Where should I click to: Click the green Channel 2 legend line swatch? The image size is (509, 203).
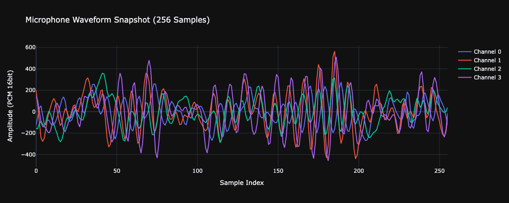465,69
